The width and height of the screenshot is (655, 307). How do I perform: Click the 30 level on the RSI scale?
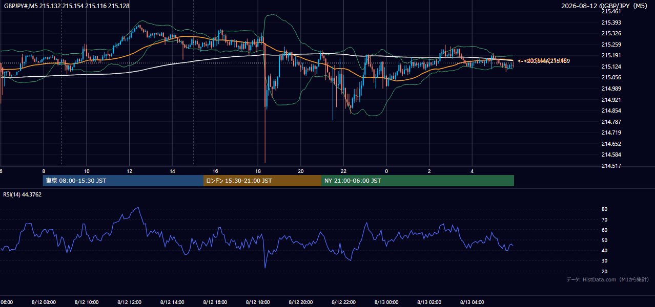tap(604, 261)
